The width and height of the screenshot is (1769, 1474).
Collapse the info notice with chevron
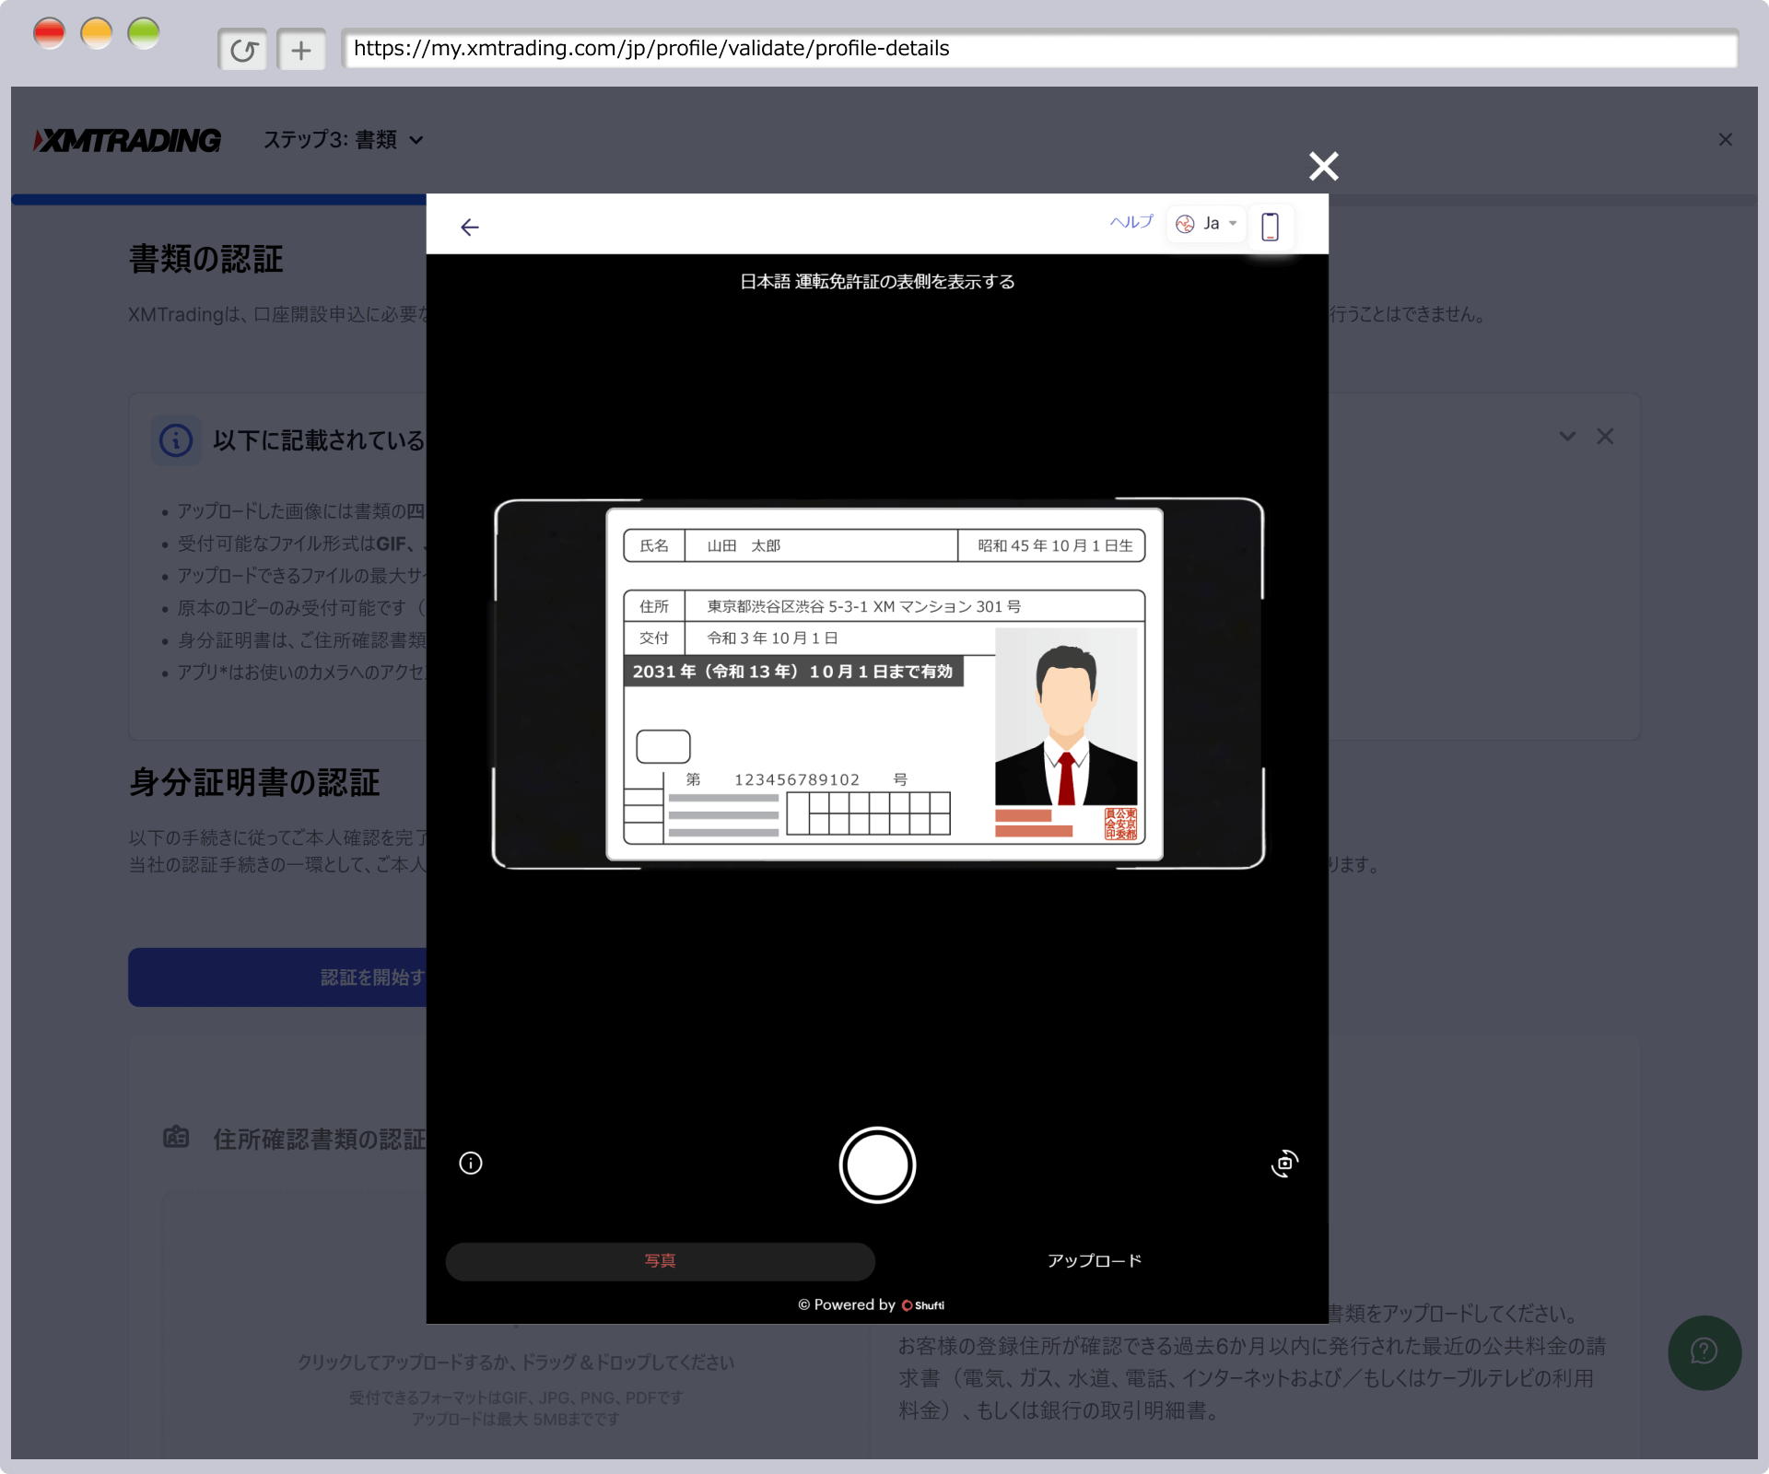coord(1567,437)
